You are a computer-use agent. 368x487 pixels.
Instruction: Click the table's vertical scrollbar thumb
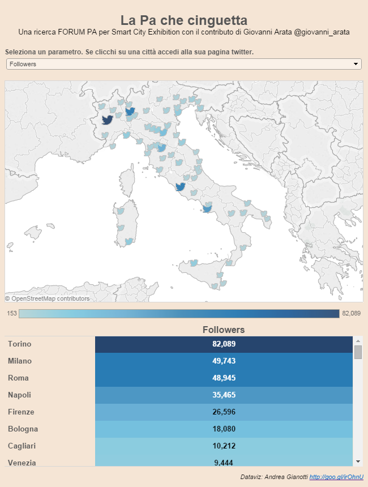tap(358, 352)
